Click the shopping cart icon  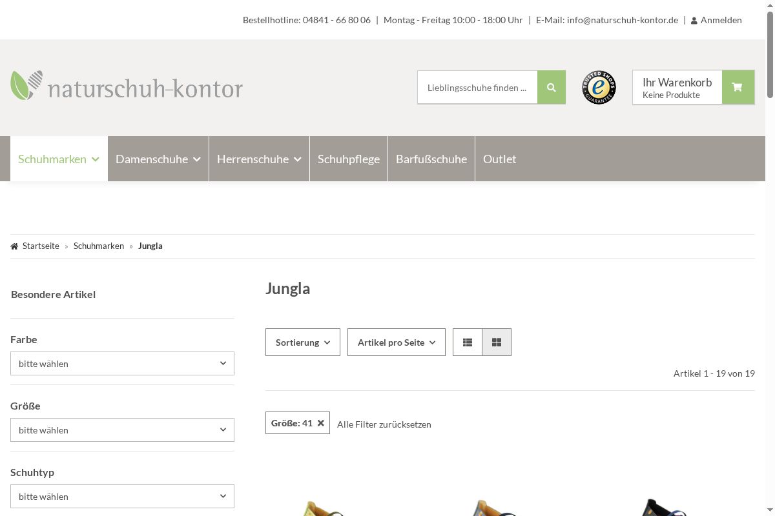(x=738, y=87)
